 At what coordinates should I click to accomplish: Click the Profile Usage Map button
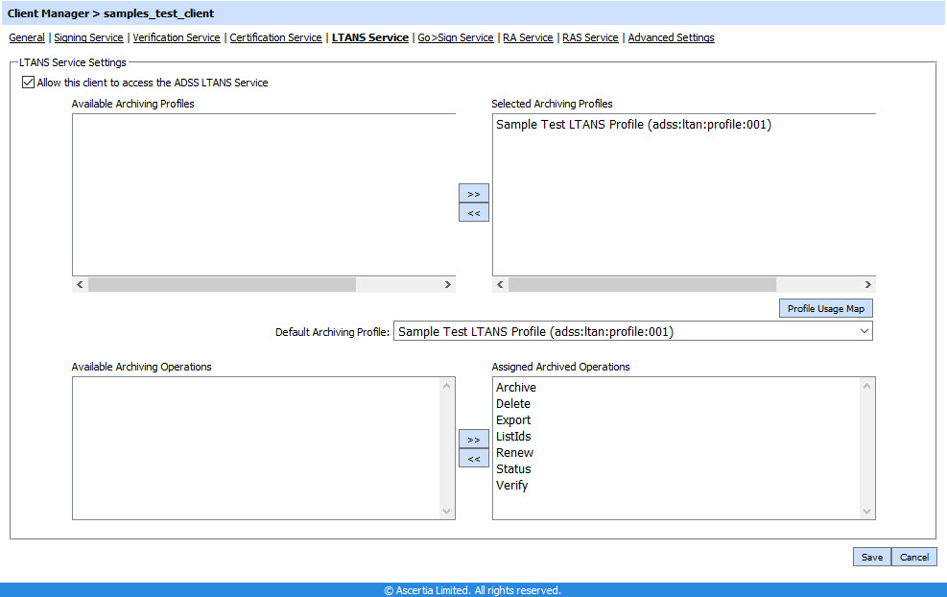coord(825,308)
